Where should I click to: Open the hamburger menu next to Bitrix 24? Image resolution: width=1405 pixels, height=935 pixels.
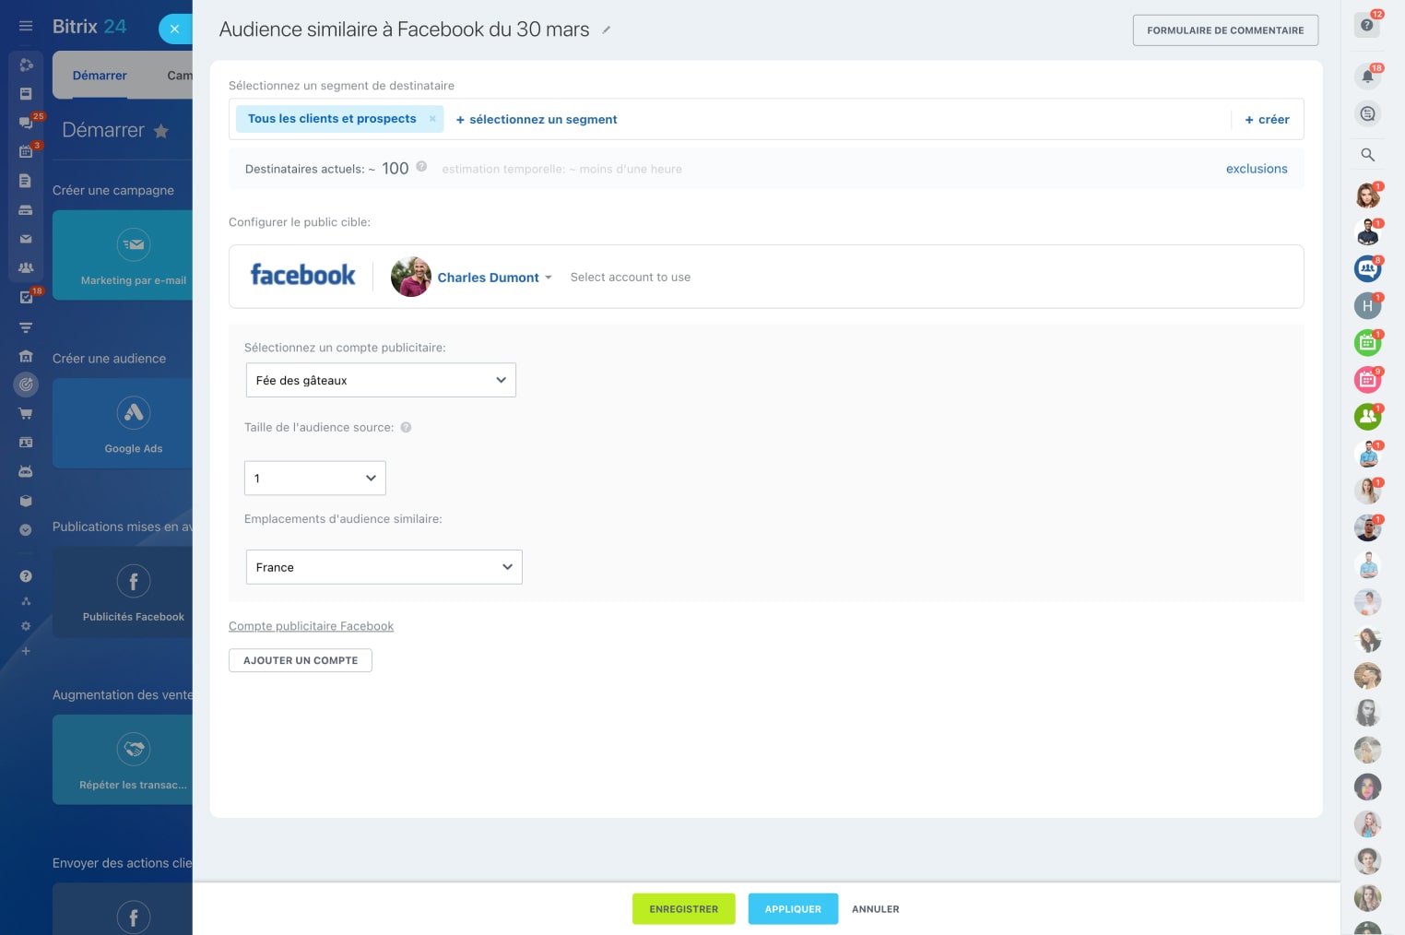coord(26,27)
